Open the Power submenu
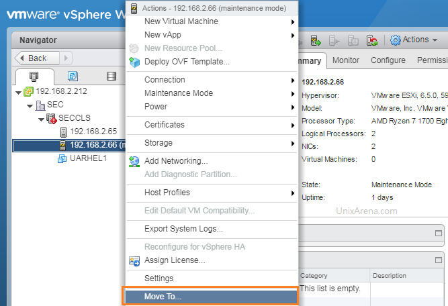The height and width of the screenshot is (306, 448). pyautogui.click(x=212, y=107)
